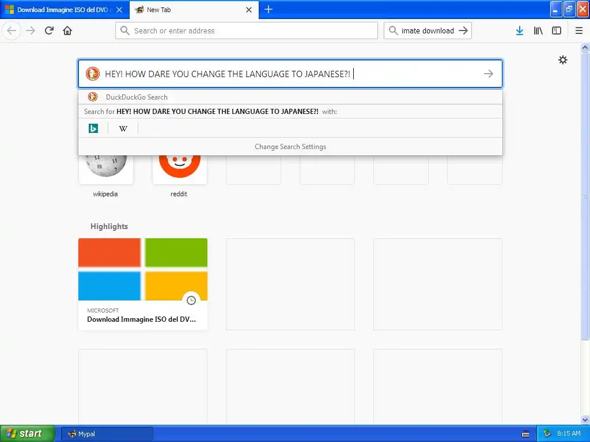Run toolbar search for 'imate download' arrow

[464, 31]
